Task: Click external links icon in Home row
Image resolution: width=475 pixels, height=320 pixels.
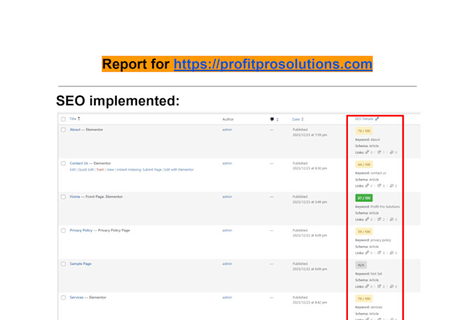Action: tap(379, 219)
